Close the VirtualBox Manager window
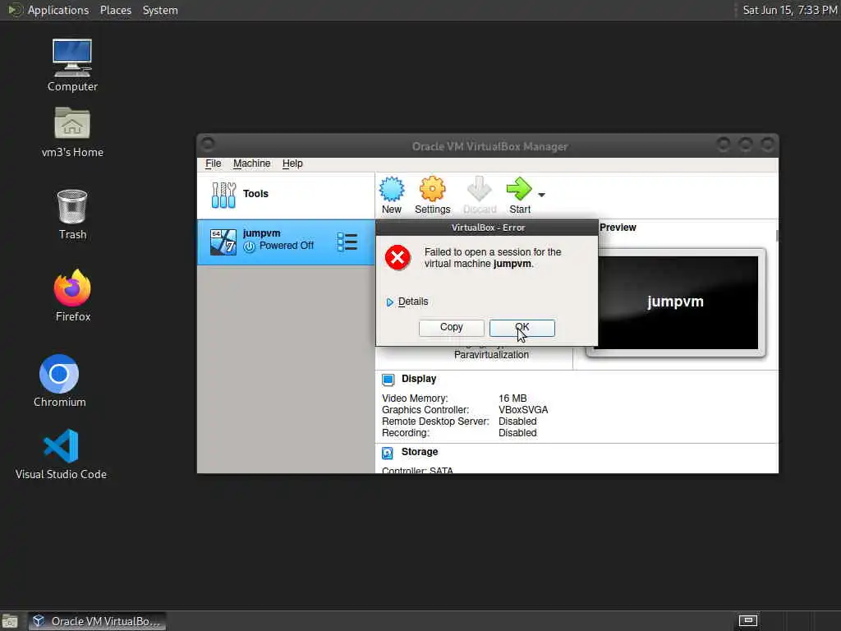The width and height of the screenshot is (841, 631). (x=768, y=144)
